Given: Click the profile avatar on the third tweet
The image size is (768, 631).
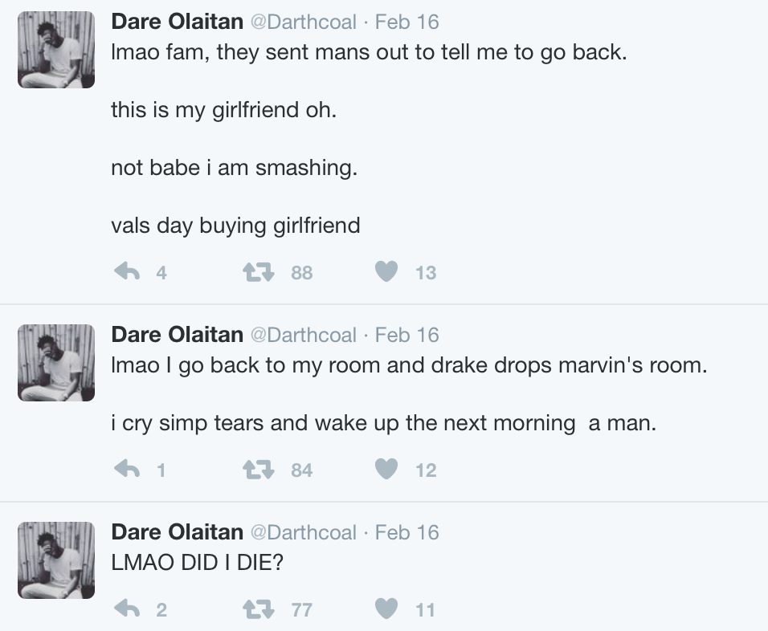Looking at the screenshot, I should [x=56, y=560].
